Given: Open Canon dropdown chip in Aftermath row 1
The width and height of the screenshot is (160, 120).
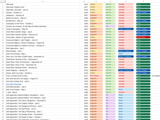Looking at the screenshot, I should click(x=96, y=4).
